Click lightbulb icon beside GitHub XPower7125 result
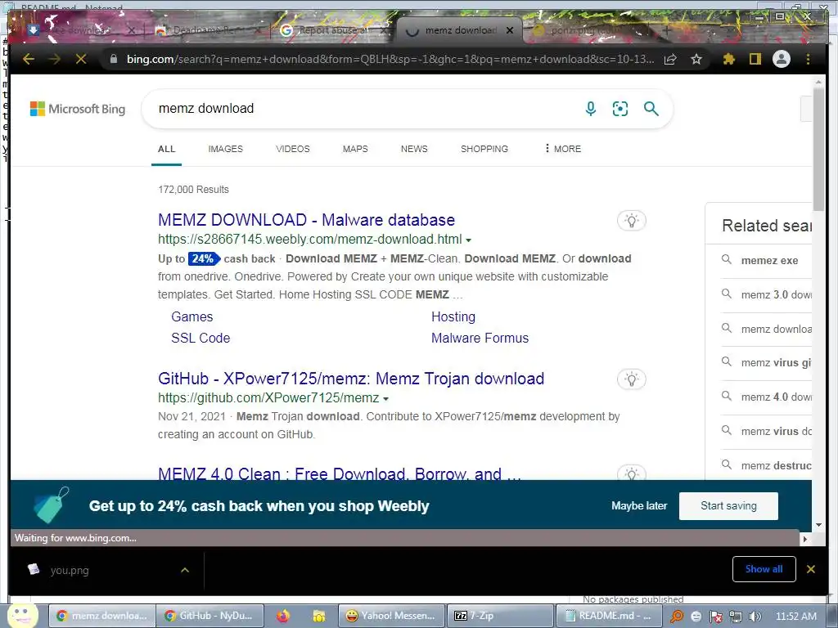 [632, 379]
